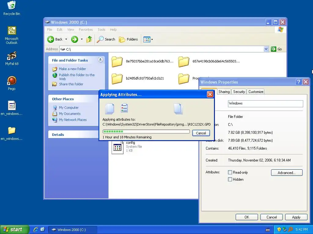Select the config system file icon

[117, 147]
